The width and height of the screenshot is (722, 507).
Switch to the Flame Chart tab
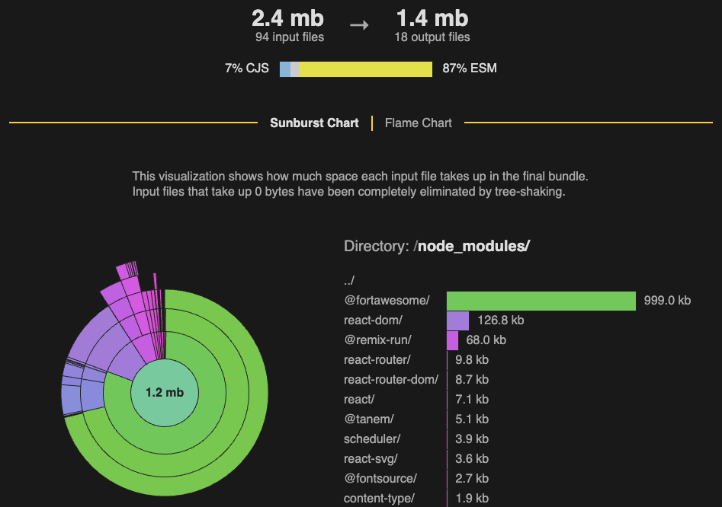pyautogui.click(x=418, y=123)
